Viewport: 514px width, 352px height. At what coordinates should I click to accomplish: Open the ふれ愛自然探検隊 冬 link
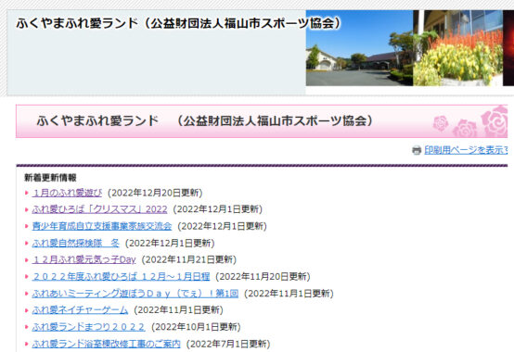(76, 243)
